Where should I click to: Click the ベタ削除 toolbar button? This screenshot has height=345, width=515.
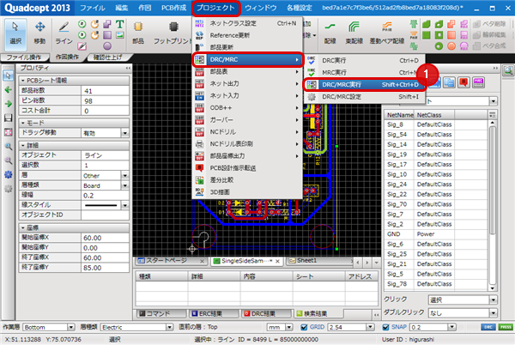489,24
